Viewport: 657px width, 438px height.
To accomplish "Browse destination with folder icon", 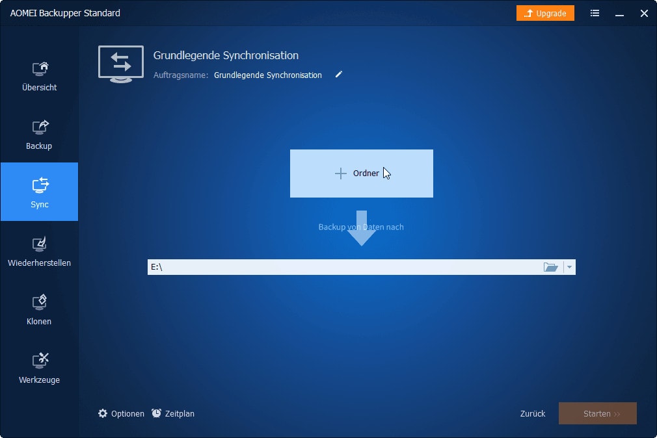I will pos(550,267).
